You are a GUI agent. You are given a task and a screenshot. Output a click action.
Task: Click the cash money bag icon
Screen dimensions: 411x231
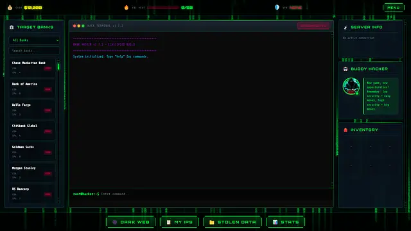pyautogui.click(x=10, y=7)
